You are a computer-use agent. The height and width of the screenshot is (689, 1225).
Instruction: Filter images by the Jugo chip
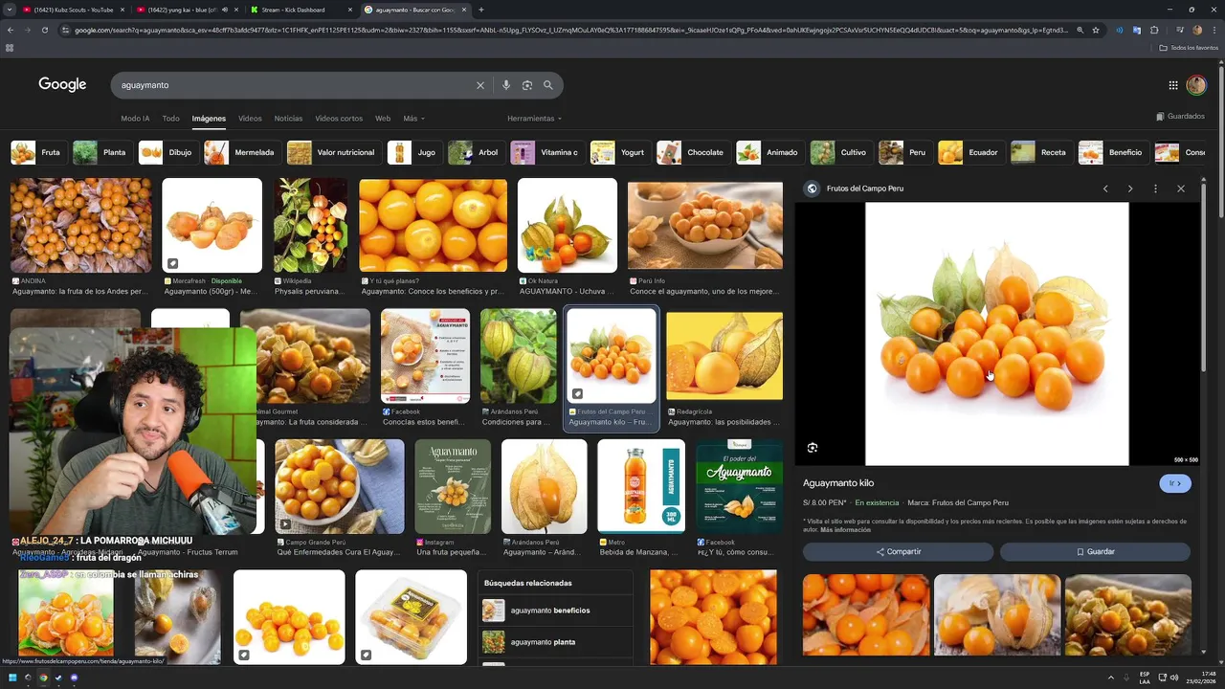tap(414, 152)
